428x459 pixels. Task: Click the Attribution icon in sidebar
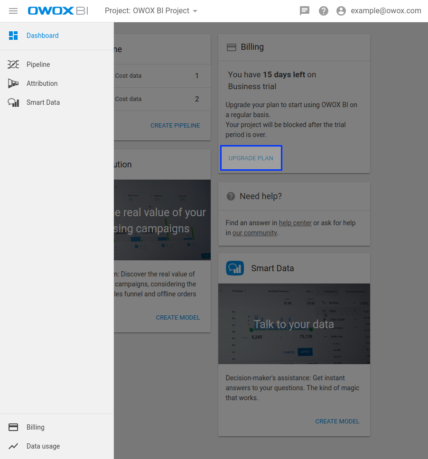tap(13, 83)
